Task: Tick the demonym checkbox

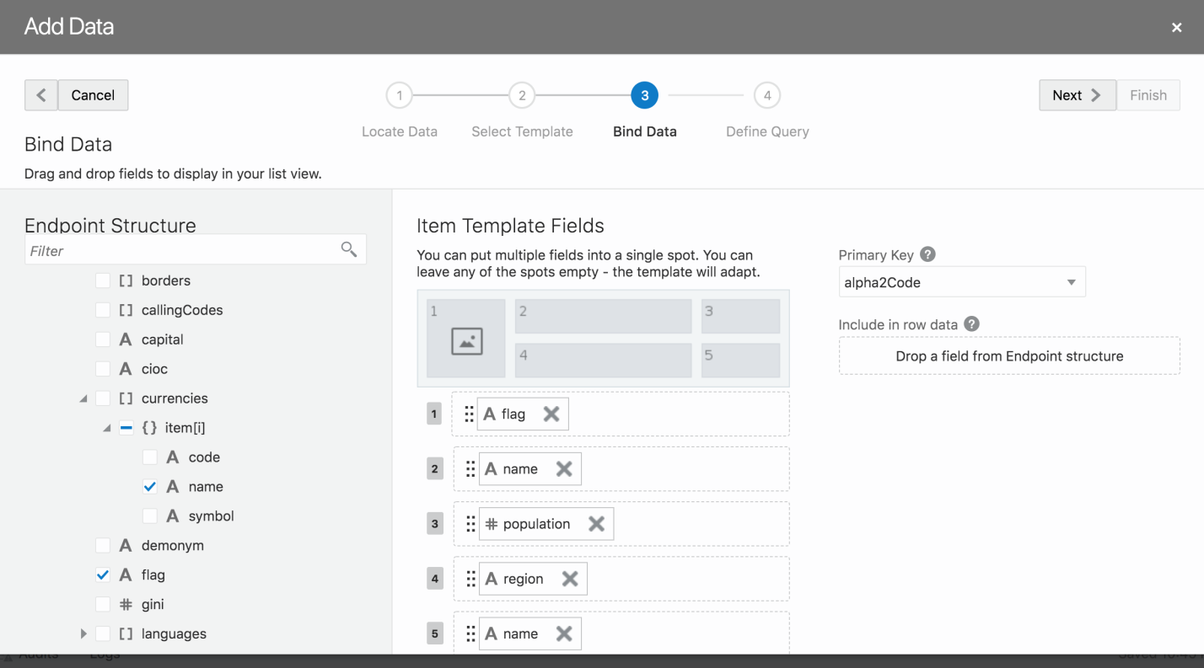Action: click(103, 545)
